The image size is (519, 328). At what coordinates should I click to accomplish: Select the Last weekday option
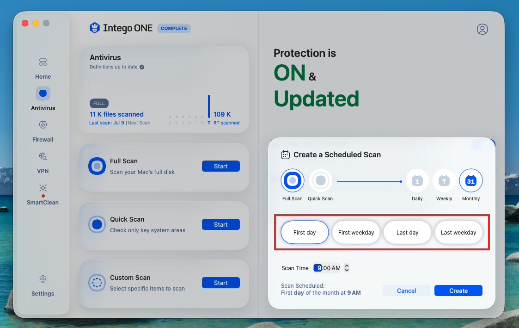[x=458, y=232]
